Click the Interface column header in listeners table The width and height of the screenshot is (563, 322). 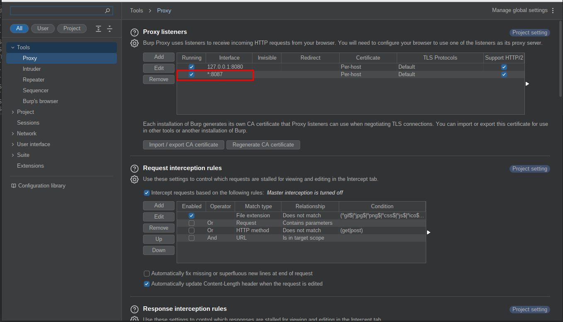[229, 58]
